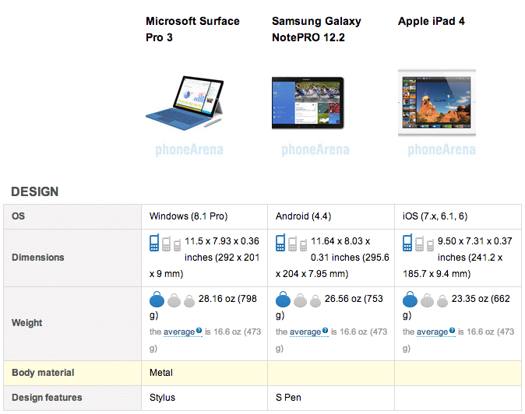This screenshot has width=525, height=414.
Task: Click the blue weight icon for iPad 4
Action: [410, 301]
